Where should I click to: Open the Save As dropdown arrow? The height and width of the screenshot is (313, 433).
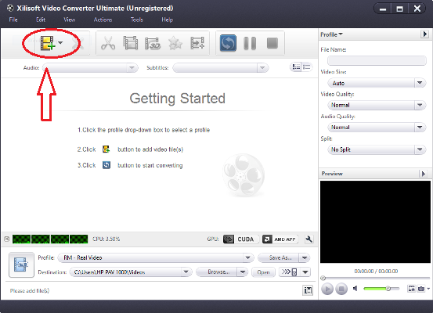click(x=305, y=257)
